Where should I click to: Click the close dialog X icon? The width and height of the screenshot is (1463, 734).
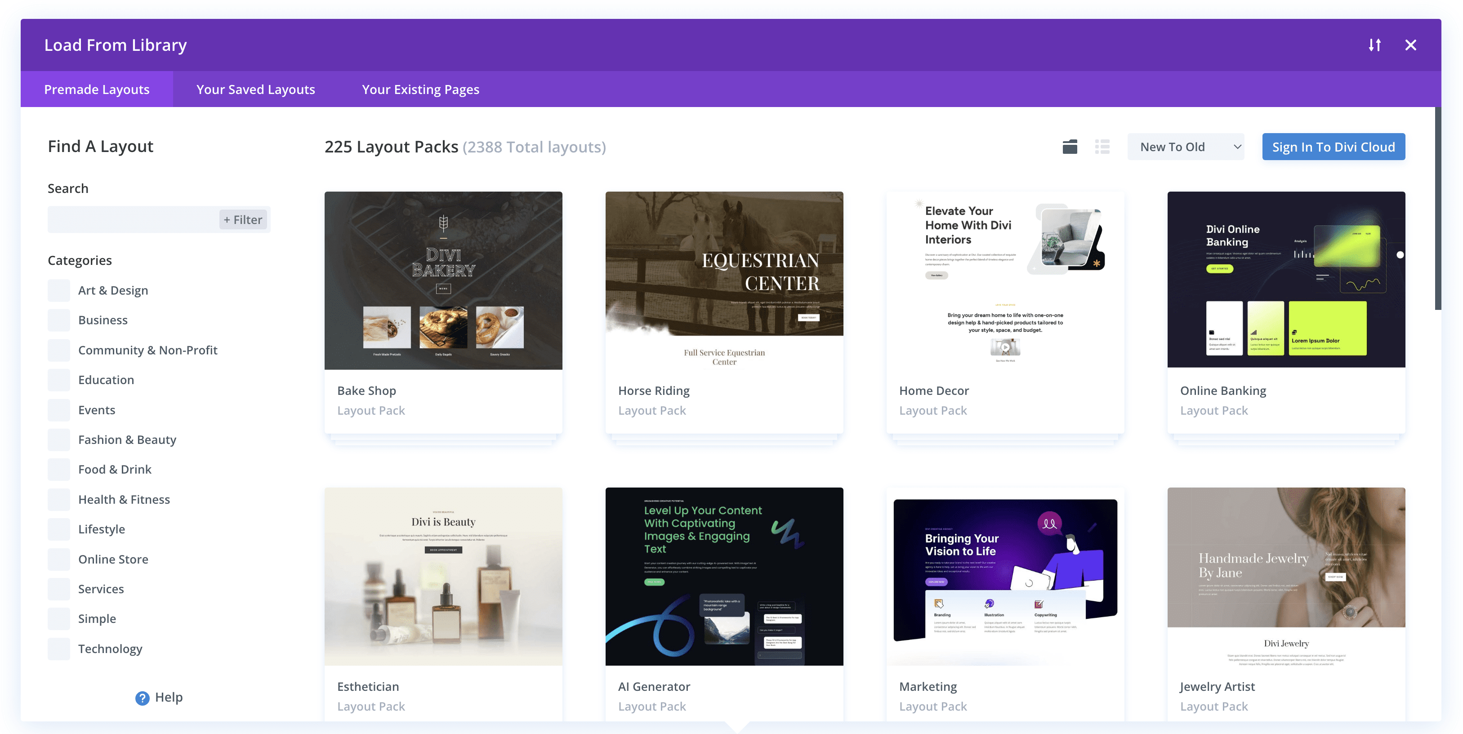[x=1412, y=44]
